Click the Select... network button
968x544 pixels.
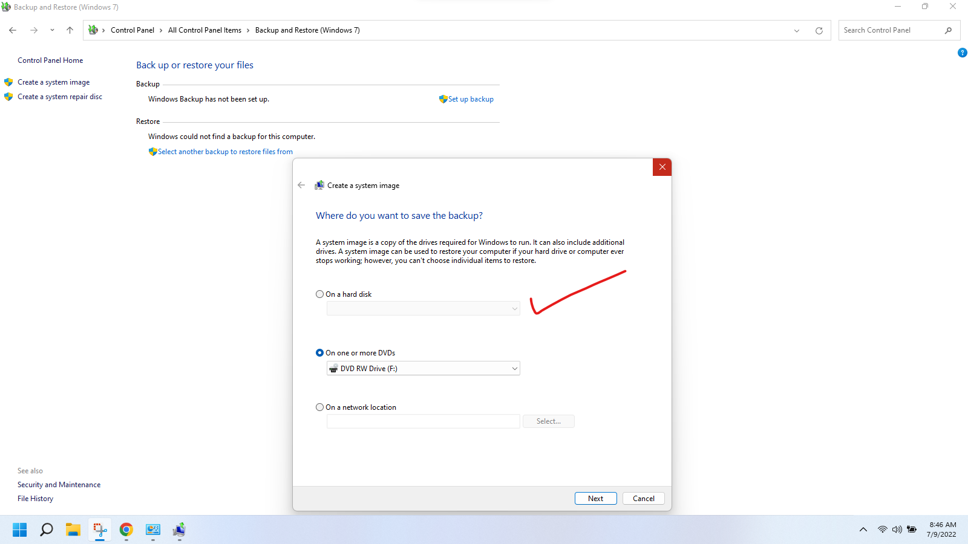click(x=548, y=421)
